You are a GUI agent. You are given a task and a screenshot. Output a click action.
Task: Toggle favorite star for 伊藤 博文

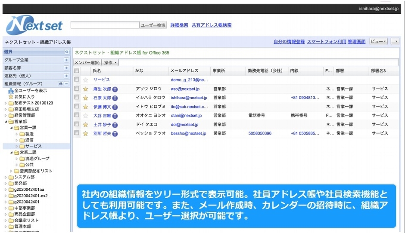click(x=85, y=107)
